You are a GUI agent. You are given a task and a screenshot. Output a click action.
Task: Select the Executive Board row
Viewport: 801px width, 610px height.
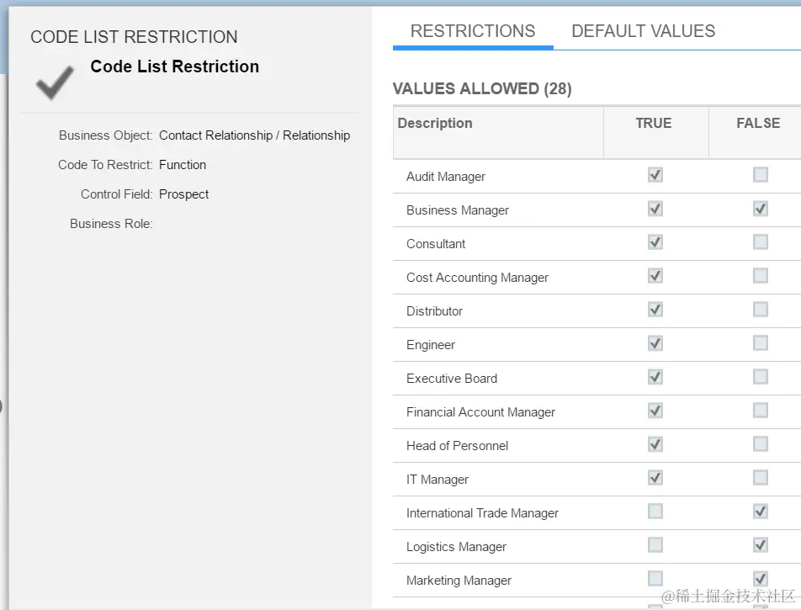[452, 379]
